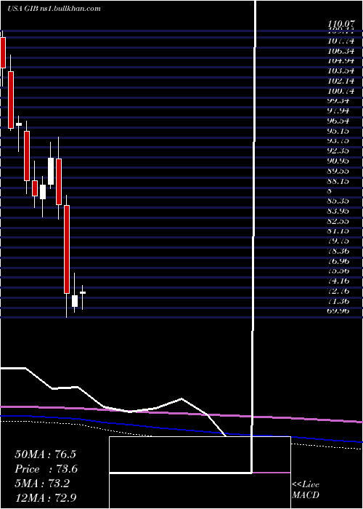Click the 103.54 price label
This screenshot has width=363, height=509.
pyautogui.click(x=340, y=71)
